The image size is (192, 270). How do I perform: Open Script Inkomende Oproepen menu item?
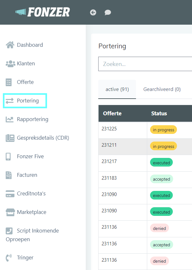pos(32,235)
